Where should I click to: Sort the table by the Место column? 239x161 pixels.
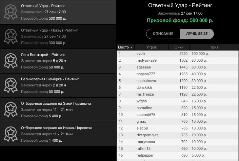coord(125,47)
